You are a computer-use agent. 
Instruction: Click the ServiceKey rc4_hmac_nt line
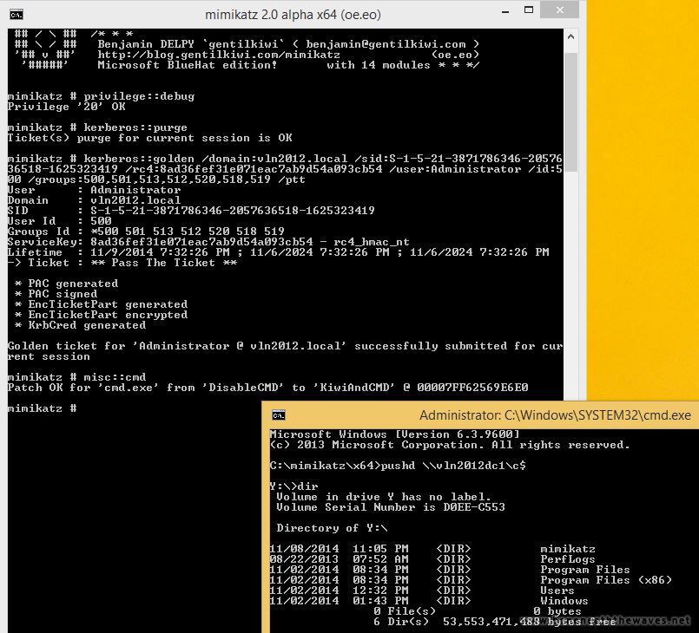point(208,242)
